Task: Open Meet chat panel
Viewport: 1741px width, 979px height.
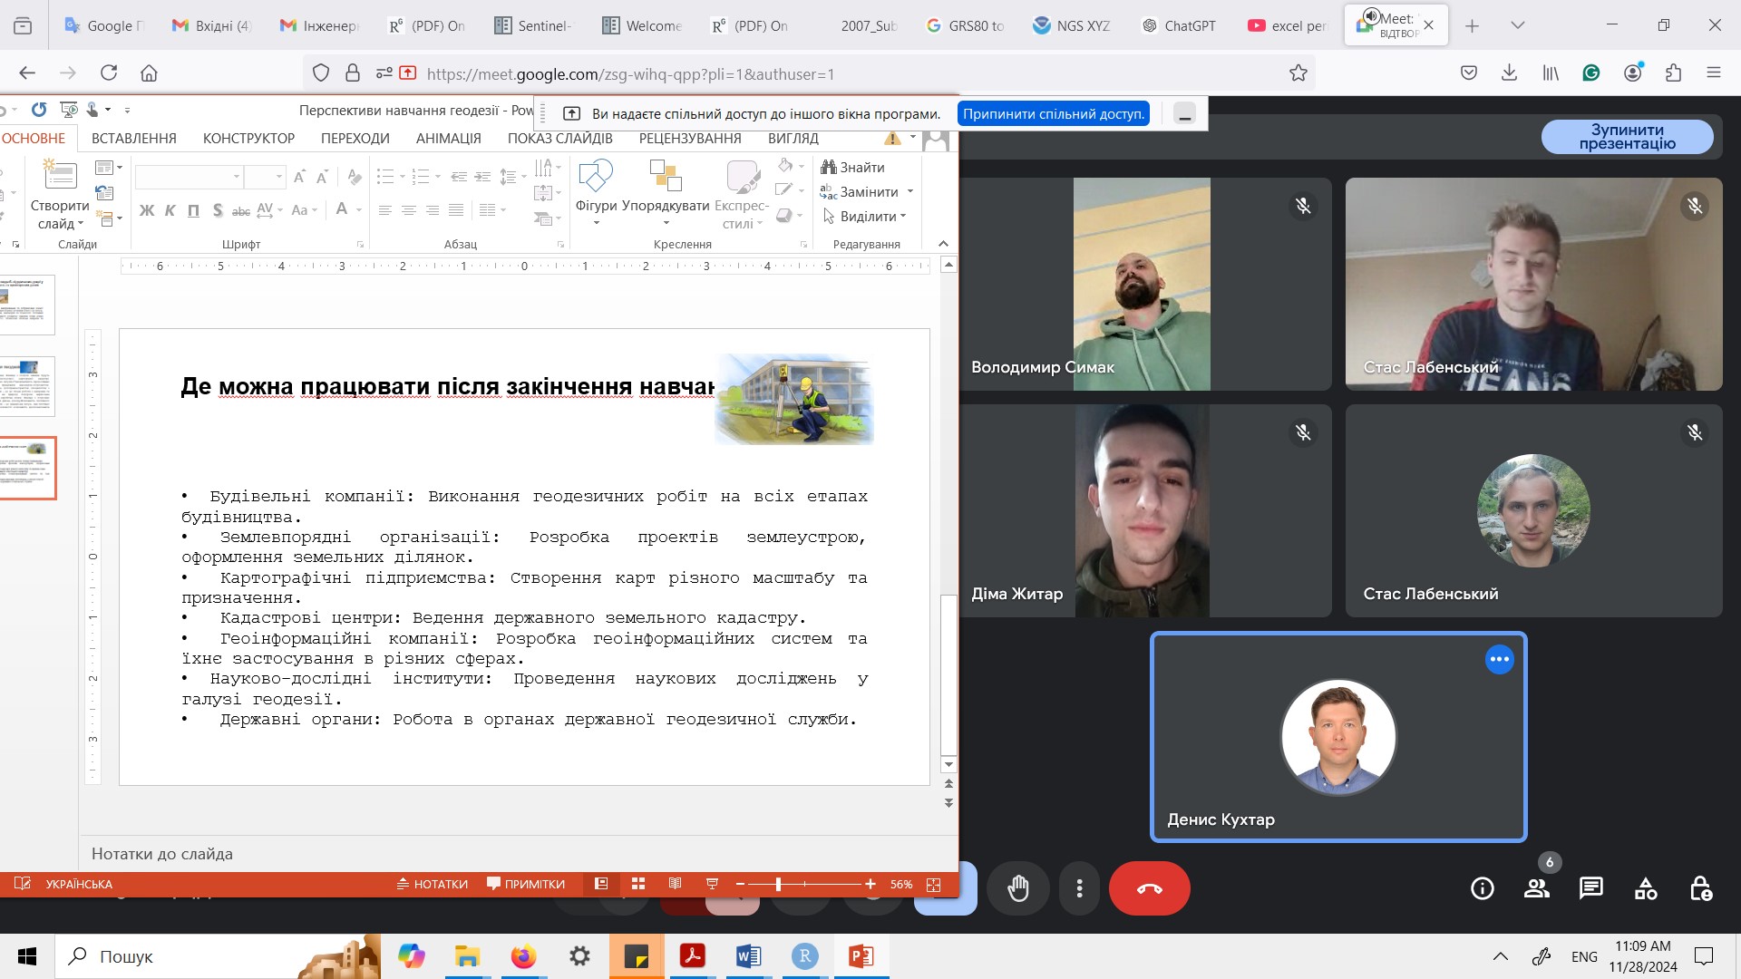Action: pos(1590,888)
